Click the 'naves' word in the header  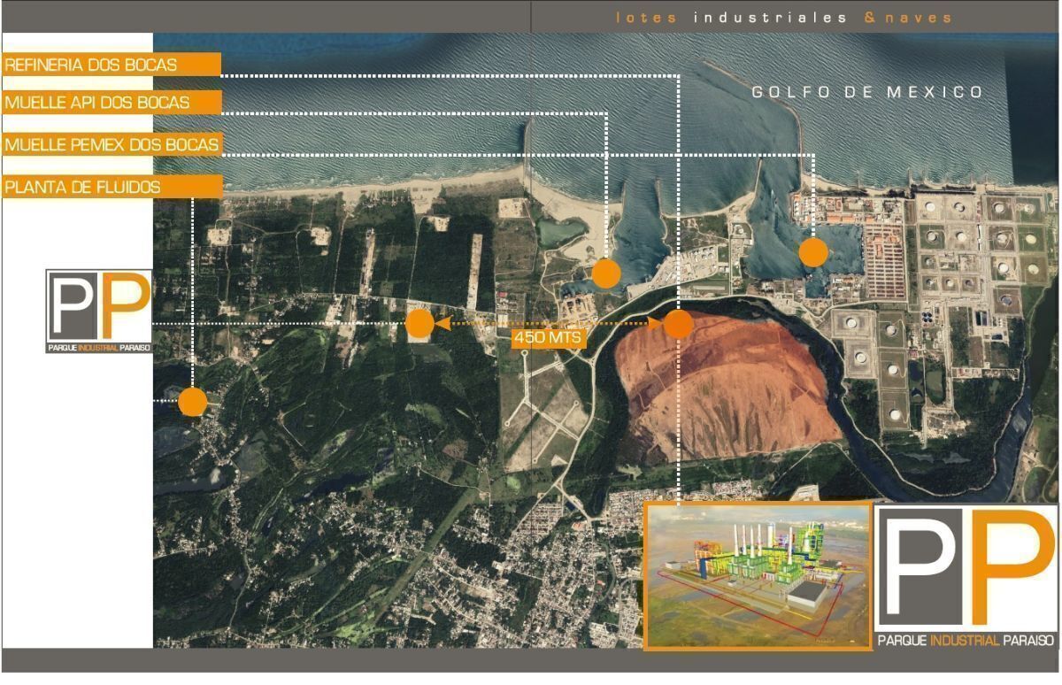(x=921, y=18)
